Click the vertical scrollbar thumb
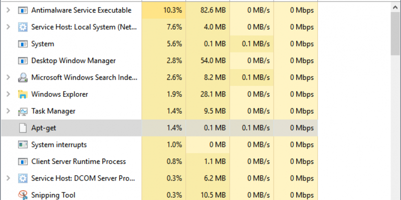401x200 pixels. coord(395,33)
